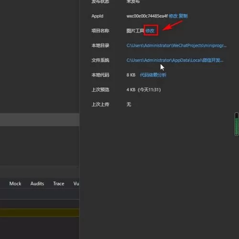Image resolution: width=239 pixels, height=239 pixels.
Task: Switch to the Mock tab
Action: [15, 184]
